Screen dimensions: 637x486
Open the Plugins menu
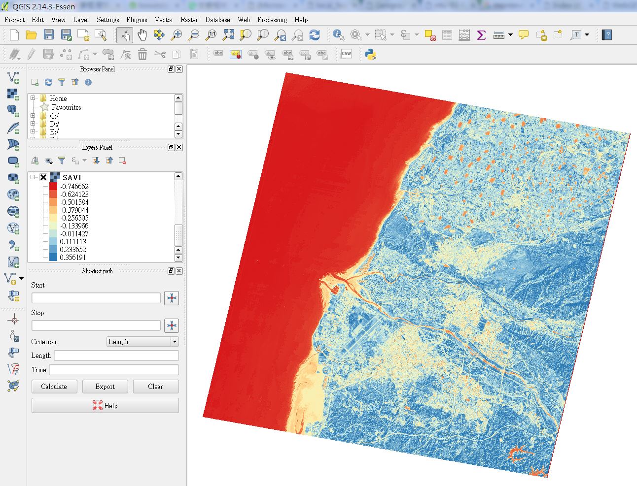pos(137,20)
